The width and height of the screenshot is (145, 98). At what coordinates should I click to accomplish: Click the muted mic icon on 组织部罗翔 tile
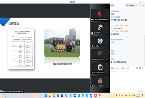[x=94, y=33]
